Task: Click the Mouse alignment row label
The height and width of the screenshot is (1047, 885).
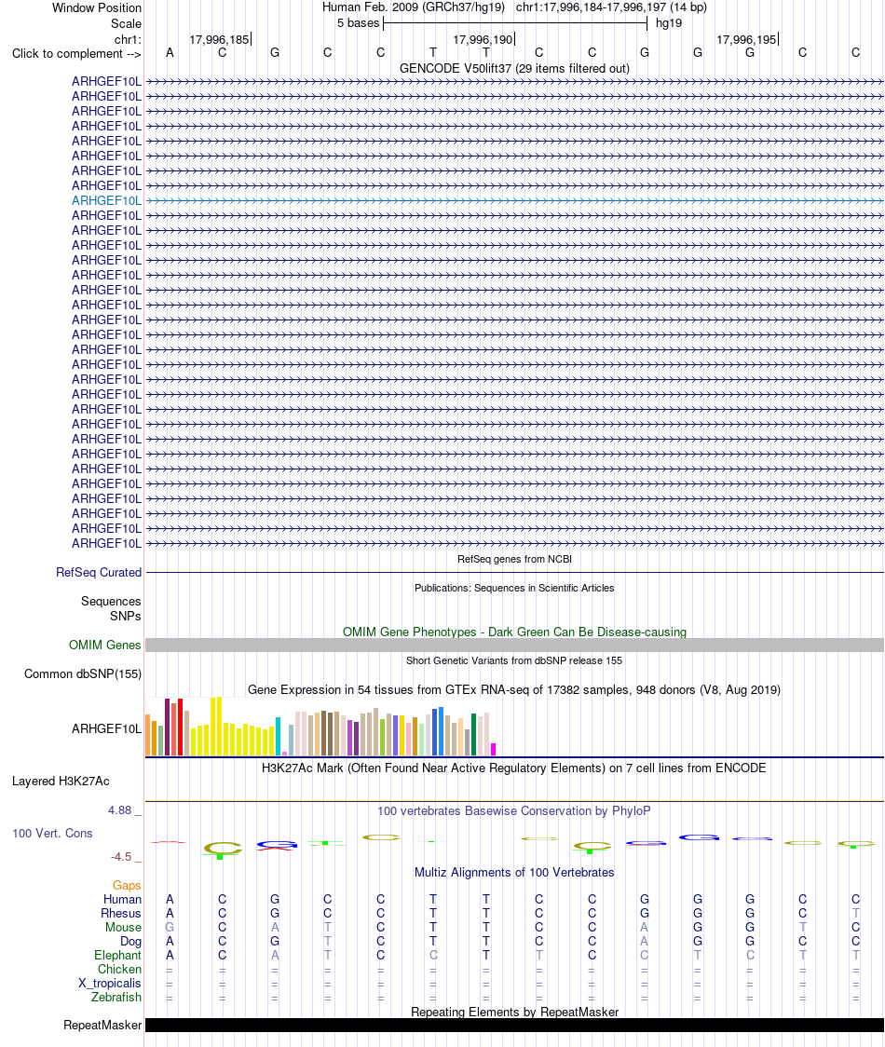Action: pyautogui.click(x=124, y=928)
